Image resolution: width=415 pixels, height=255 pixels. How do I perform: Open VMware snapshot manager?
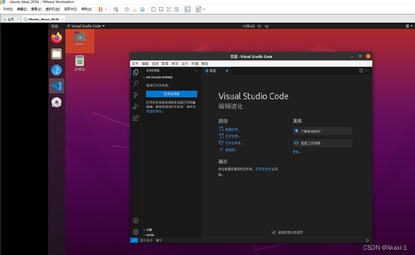142,9
